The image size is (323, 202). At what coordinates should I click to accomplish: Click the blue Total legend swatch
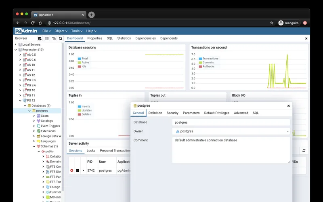pyautogui.click(x=79, y=59)
